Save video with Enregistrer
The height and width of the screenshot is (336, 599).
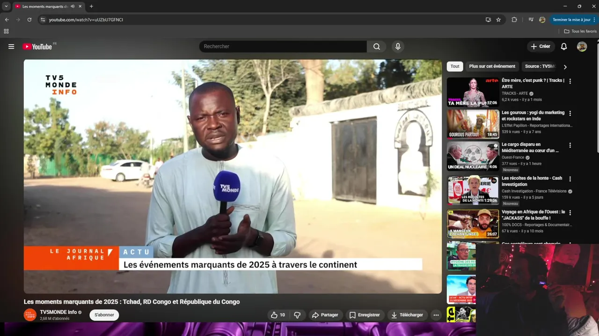coord(365,315)
